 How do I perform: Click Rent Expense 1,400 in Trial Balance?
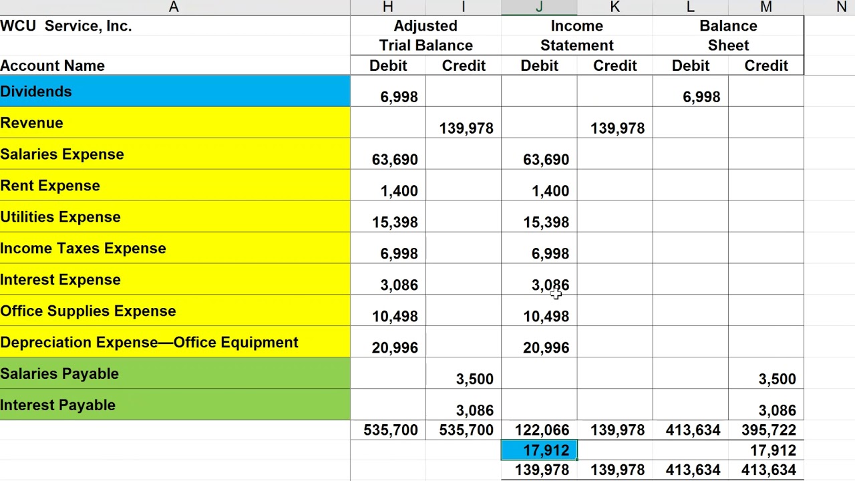click(x=388, y=186)
